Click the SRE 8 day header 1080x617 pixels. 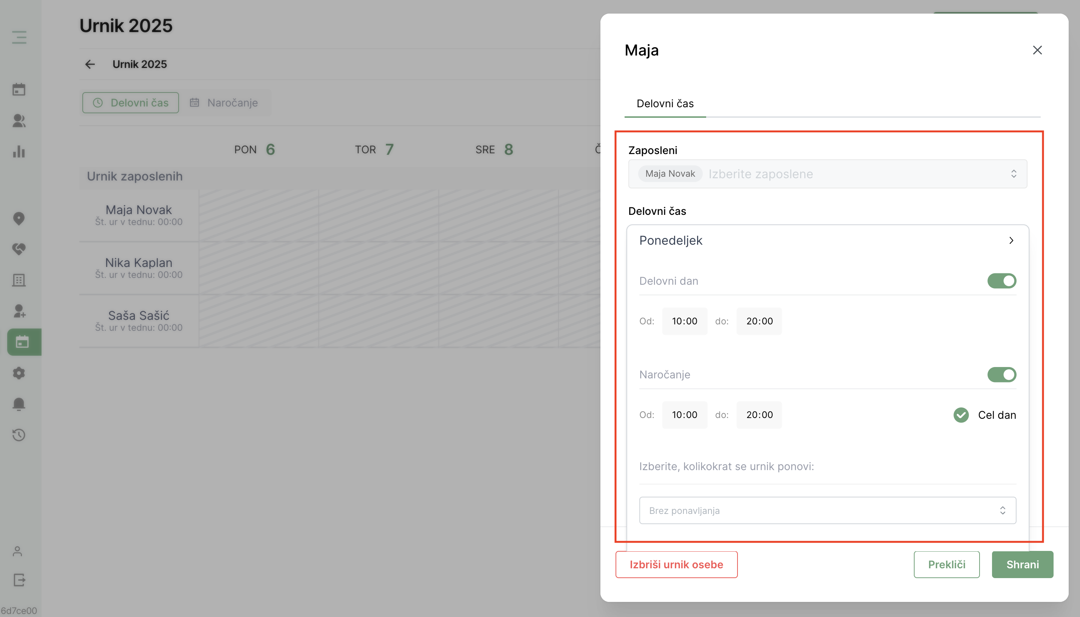pyautogui.click(x=494, y=150)
